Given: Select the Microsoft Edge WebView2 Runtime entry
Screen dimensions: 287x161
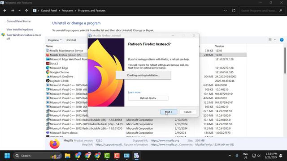Looking at the screenshot, I should click(x=146, y=59).
